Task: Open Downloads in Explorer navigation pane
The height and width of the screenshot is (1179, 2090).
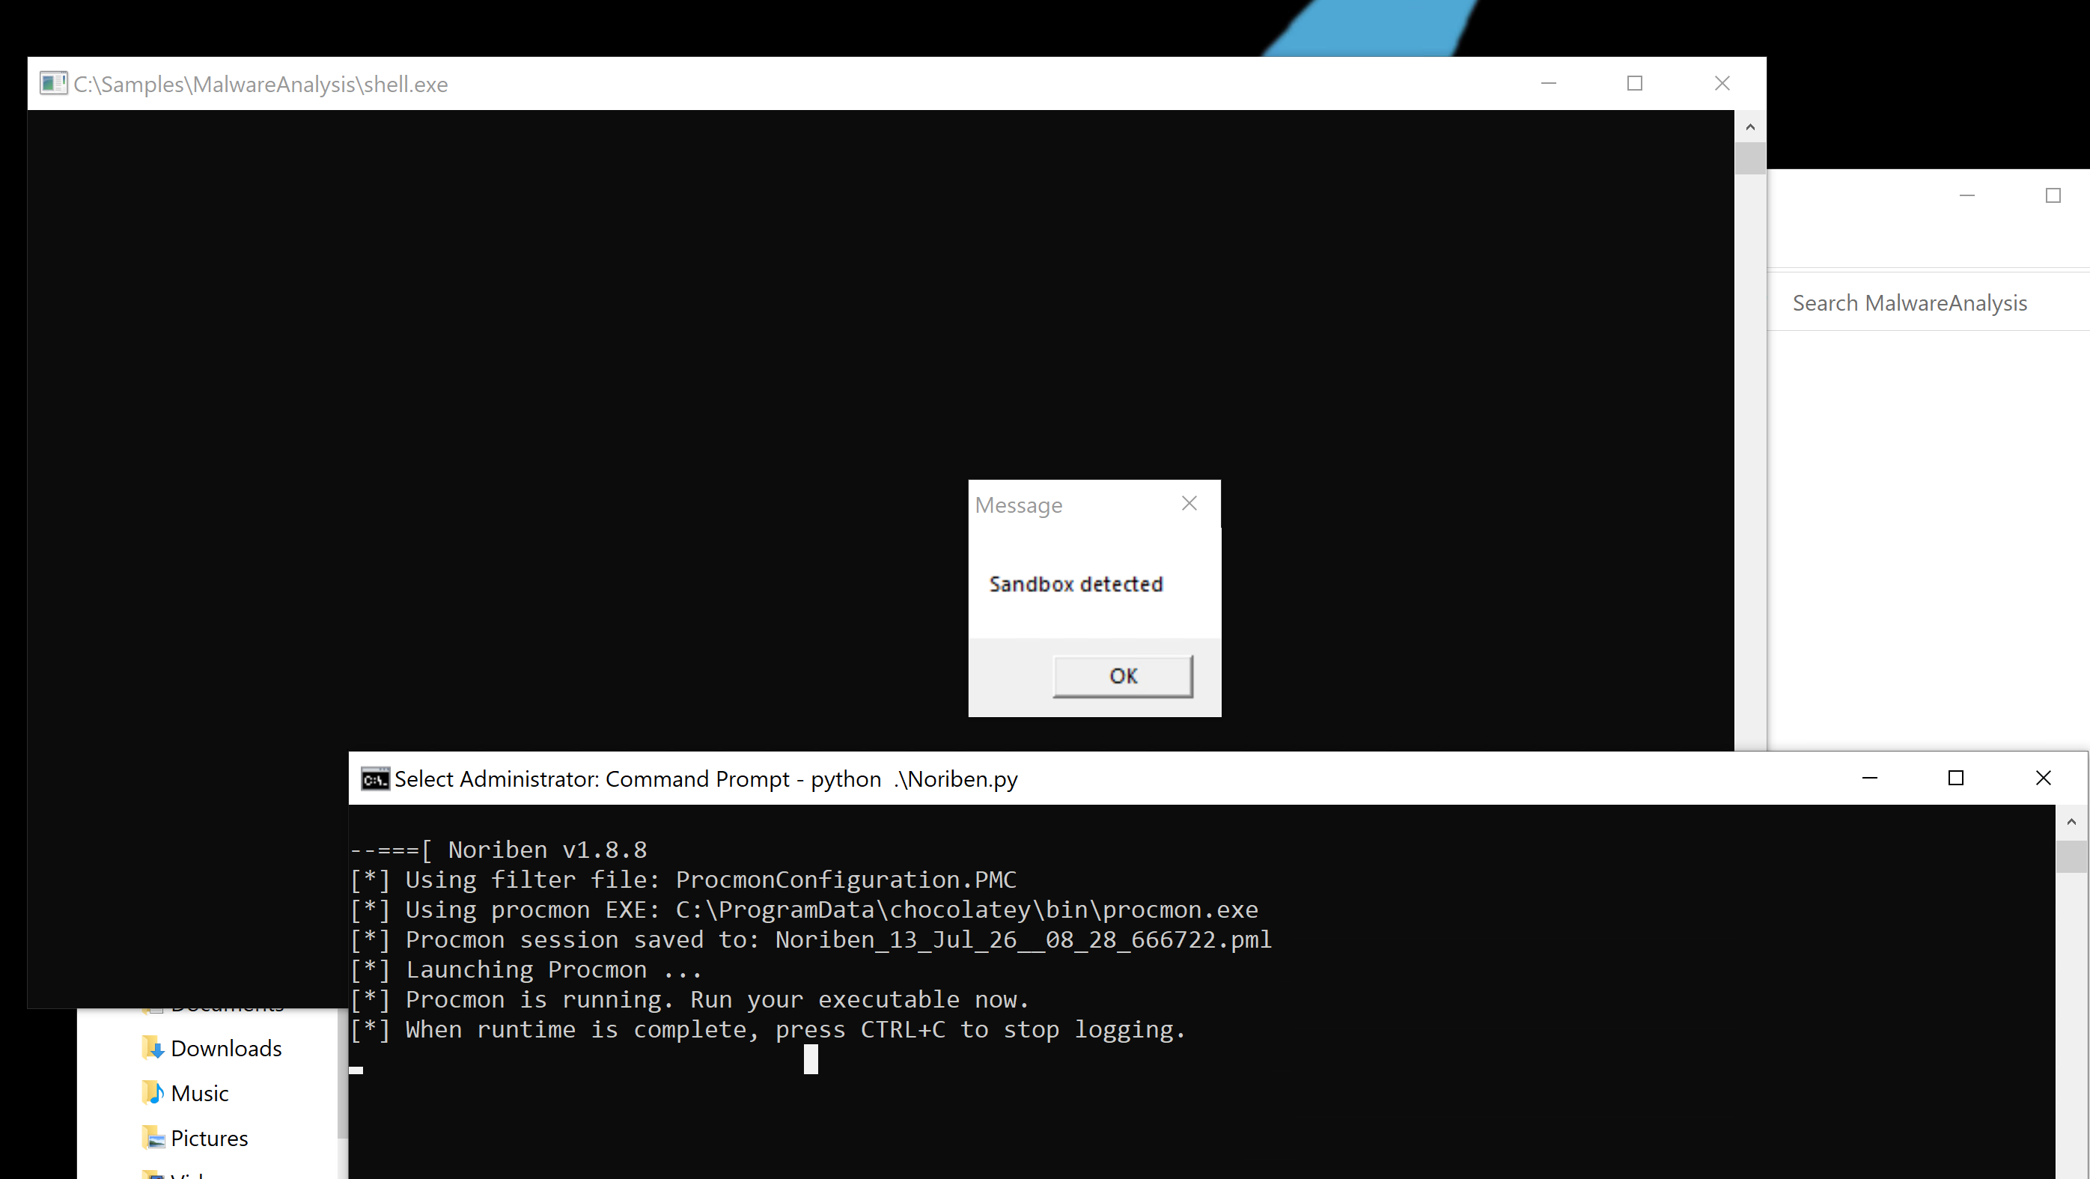Action: pyautogui.click(x=225, y=1048)
